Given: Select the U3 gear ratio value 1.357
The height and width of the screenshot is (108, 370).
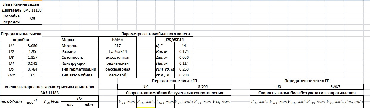Looking at the screenshot, I should 32,58.
